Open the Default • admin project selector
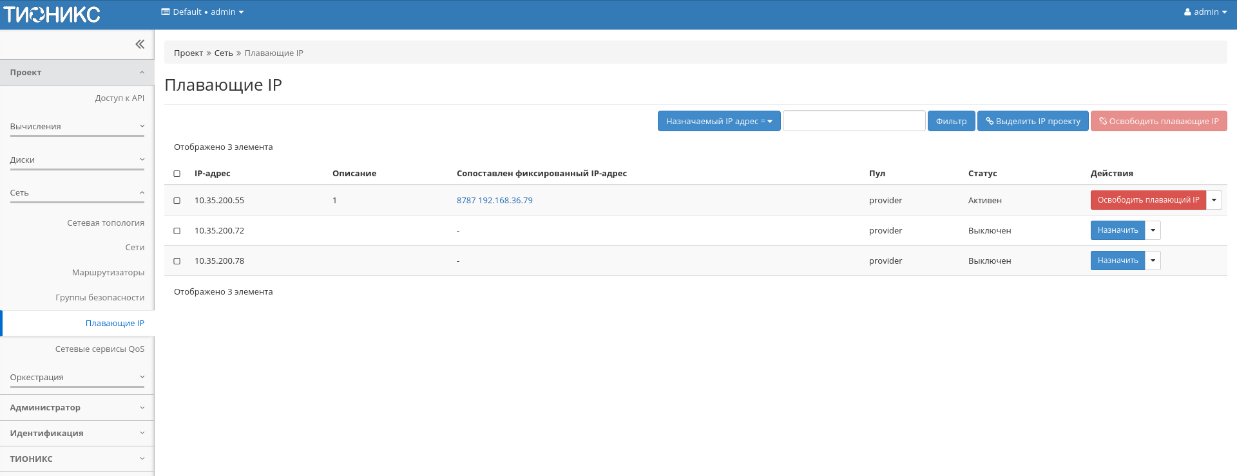 tap(202, 12)
